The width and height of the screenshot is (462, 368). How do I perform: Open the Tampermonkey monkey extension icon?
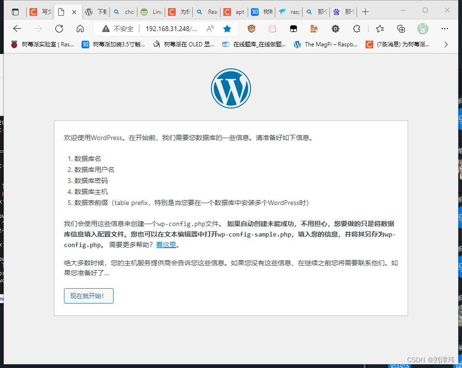(x=252, y=29)
